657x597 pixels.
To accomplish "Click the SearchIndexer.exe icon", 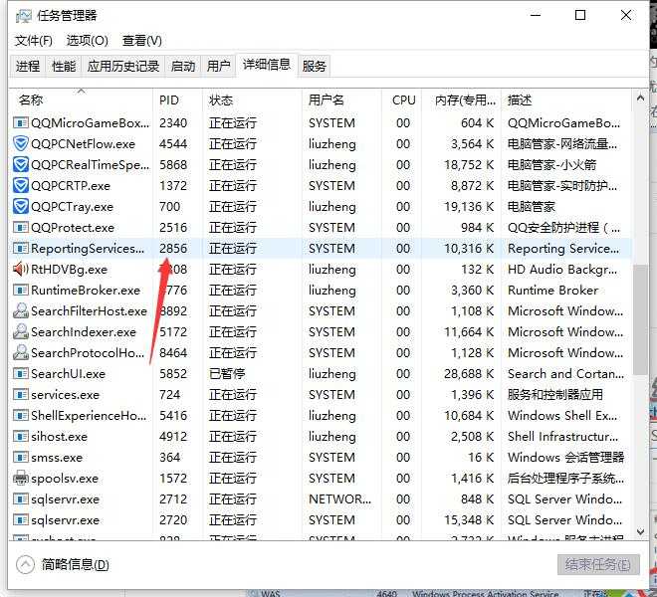I will 21,331.
